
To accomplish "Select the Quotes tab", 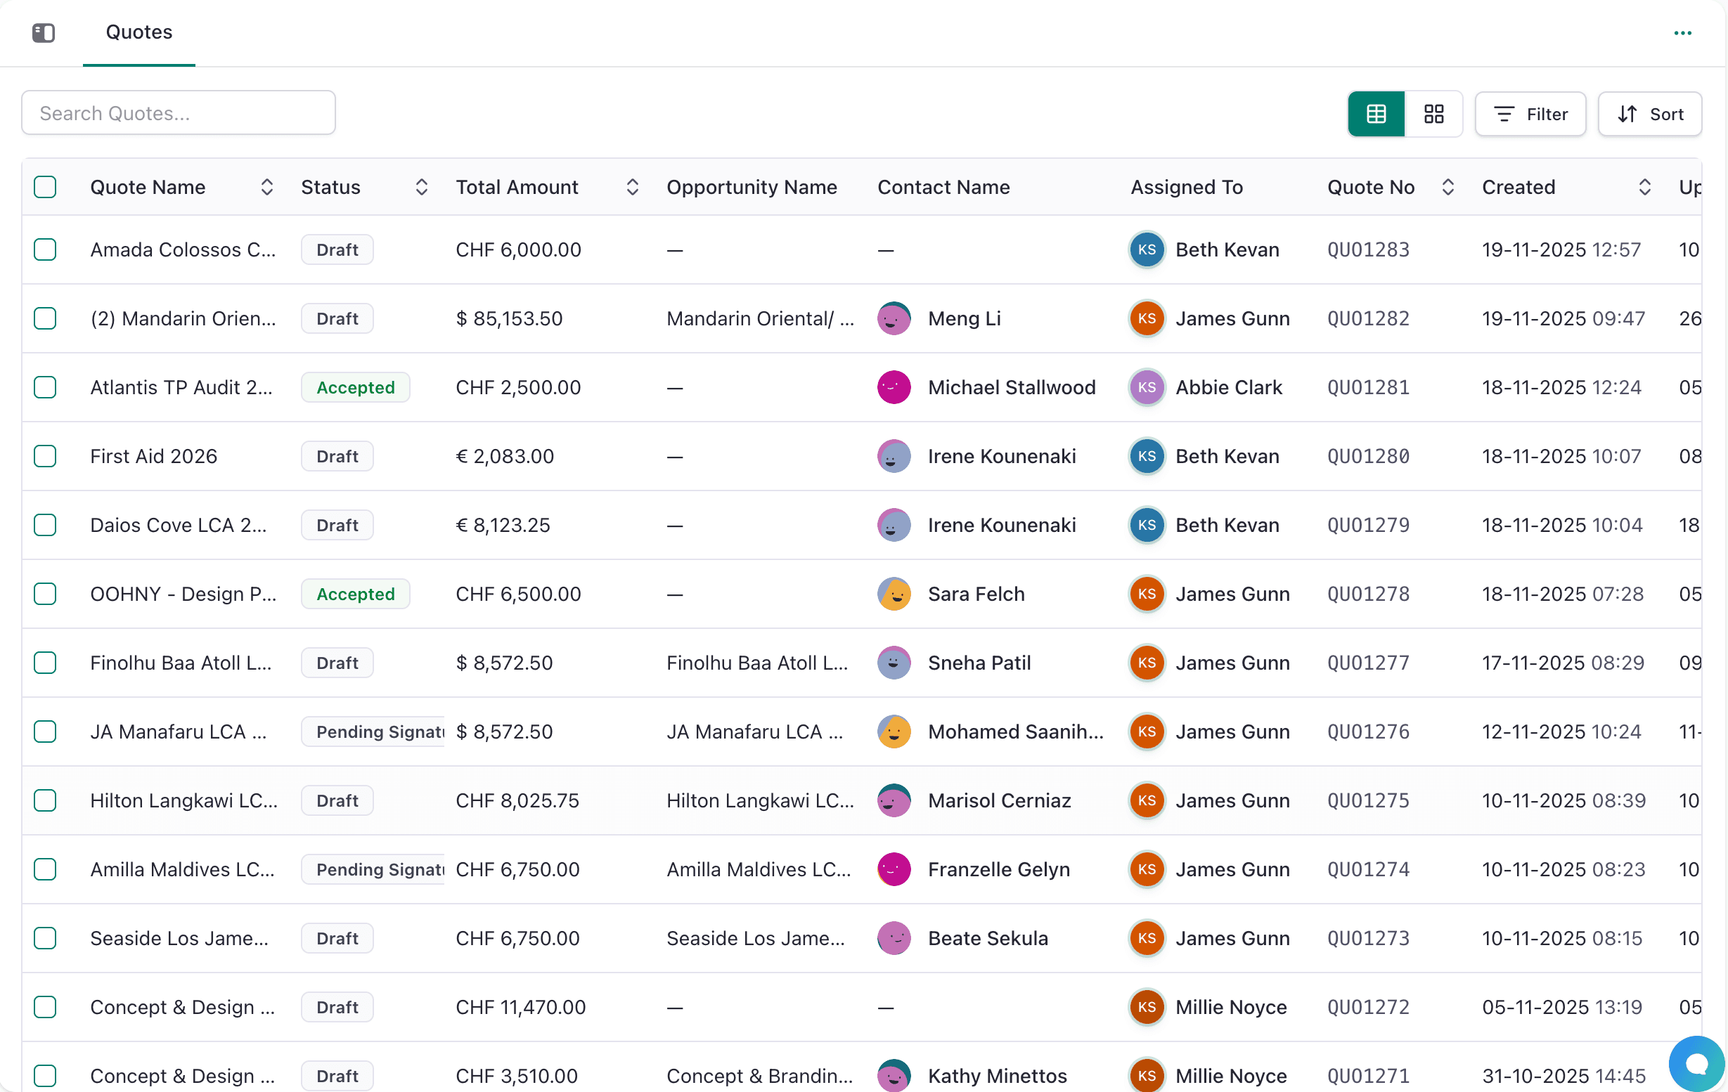I will click(x=139, y=32).
